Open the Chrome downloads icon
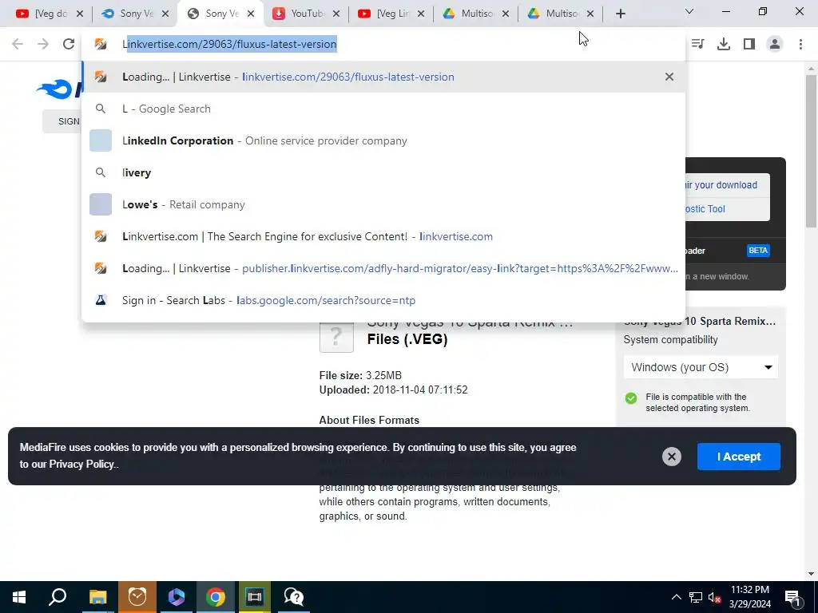818x613 pixels. pyautogui.click(x=724, y=45)
